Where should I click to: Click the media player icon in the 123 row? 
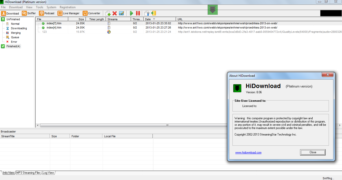point(109,32)
